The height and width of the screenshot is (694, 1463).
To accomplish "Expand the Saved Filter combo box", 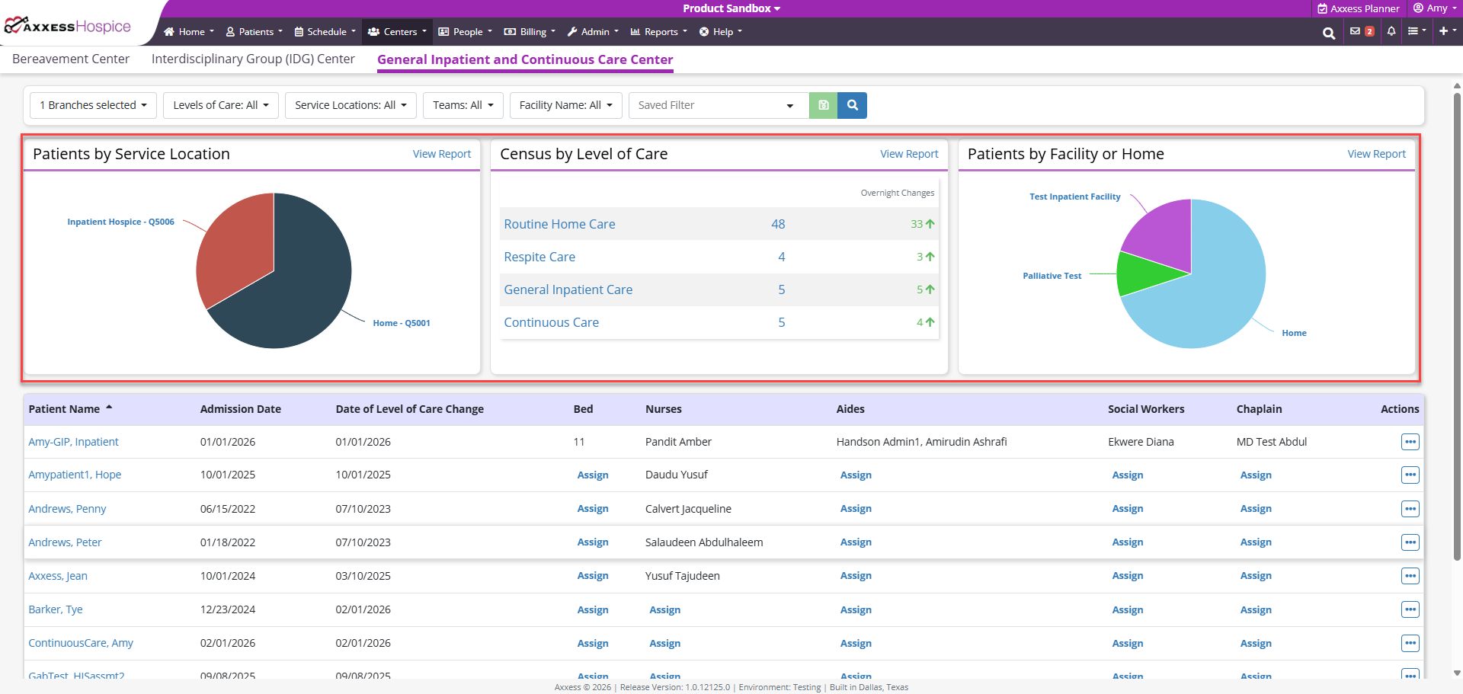I will tap(718, 105).
